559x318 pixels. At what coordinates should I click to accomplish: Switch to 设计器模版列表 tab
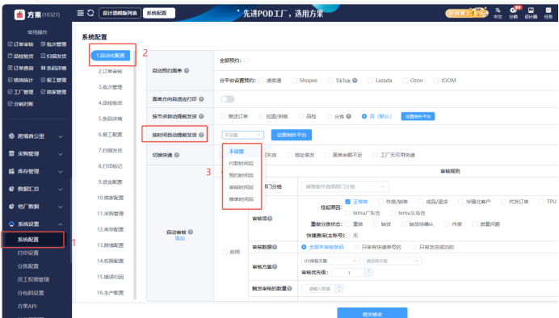(x=120, y=13)
